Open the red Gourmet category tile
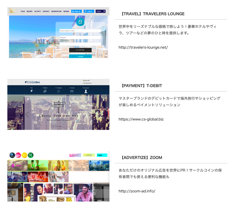Viewport: 231px width, 206px height. (38, 177)
